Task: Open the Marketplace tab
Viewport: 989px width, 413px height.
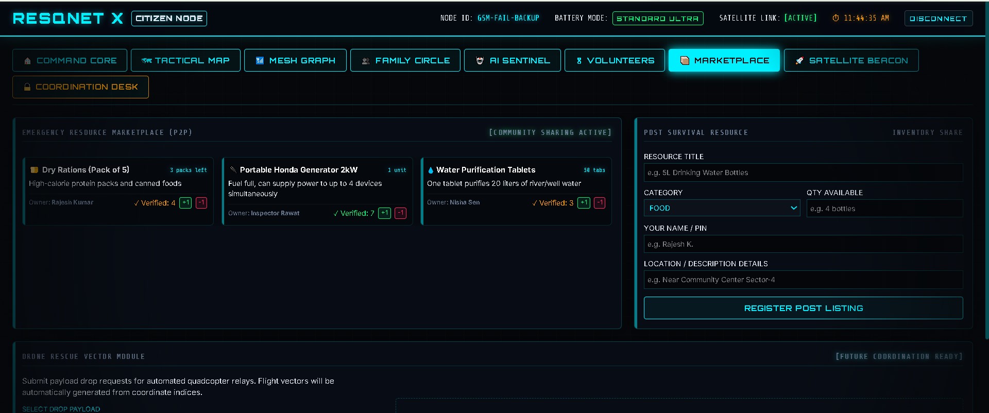Action: pos(724,60)
